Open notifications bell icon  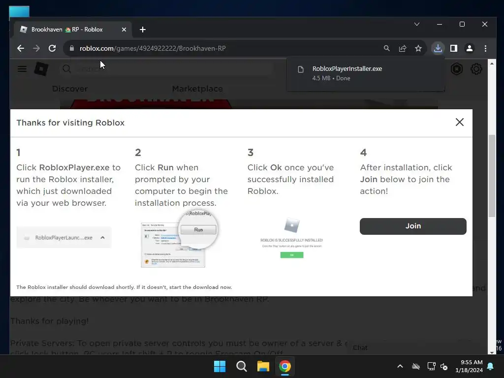pyautogui.click(x=491, y=366)
